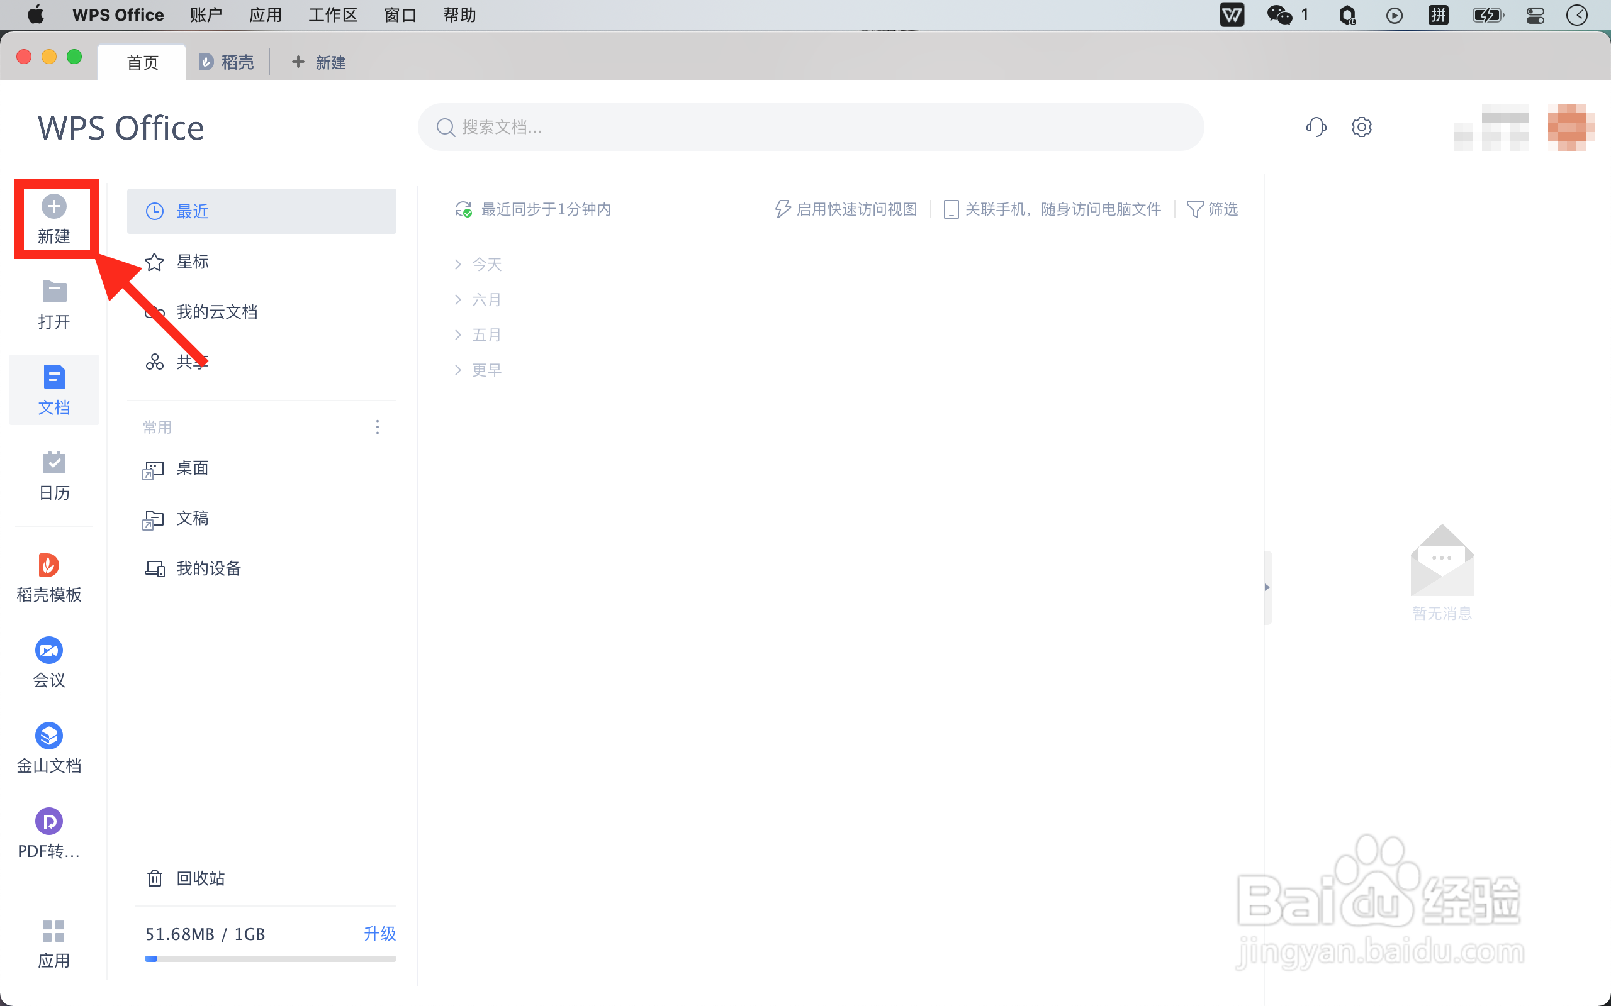Screen dimensions: 1611x1006
Task: Open the input method 拼 icon
Action: click(1439, 14)
